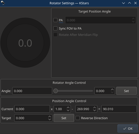Enable the Reverse Direction checkbox

(78, 118)
